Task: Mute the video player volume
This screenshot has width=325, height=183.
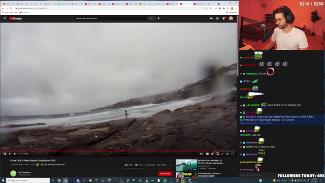Action: pos(15,154)
